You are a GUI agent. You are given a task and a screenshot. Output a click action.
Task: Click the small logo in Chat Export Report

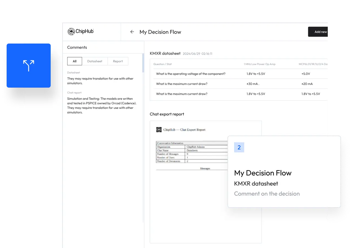159,130
